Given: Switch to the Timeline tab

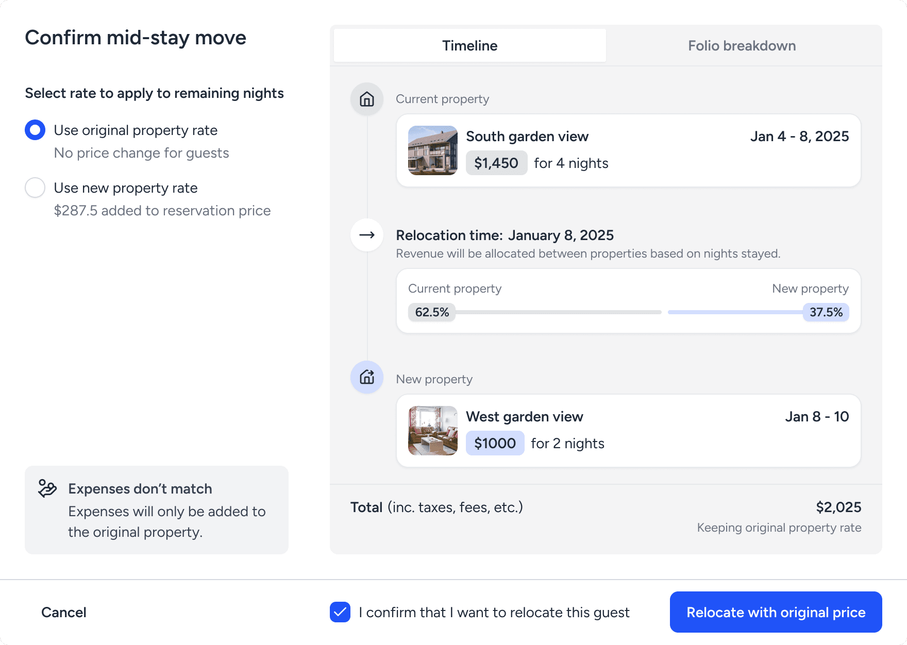Looking at the screenshot, I should (470, 45).
